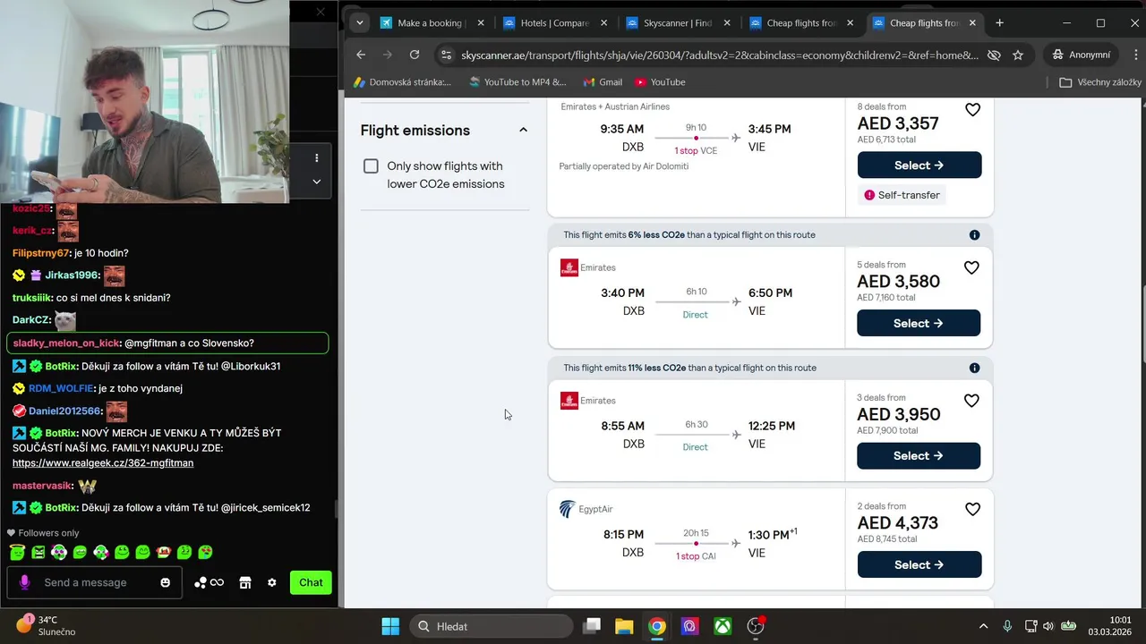
Task: Select the AED 3,950 Emirates flight
Action: pyautogui.click(x=919, y=455)
